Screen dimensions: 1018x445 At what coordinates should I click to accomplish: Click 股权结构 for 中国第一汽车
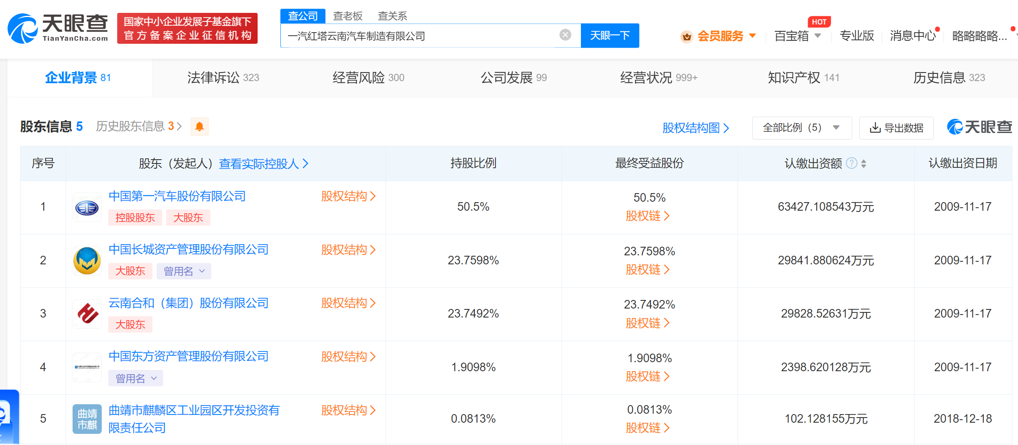(x=348, y=196)
